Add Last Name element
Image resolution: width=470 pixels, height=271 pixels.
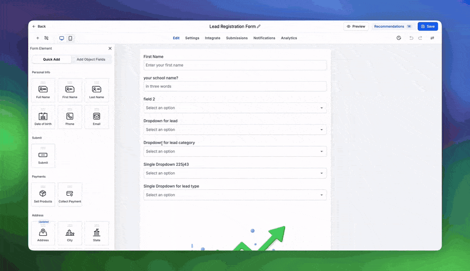pos(97,91)
